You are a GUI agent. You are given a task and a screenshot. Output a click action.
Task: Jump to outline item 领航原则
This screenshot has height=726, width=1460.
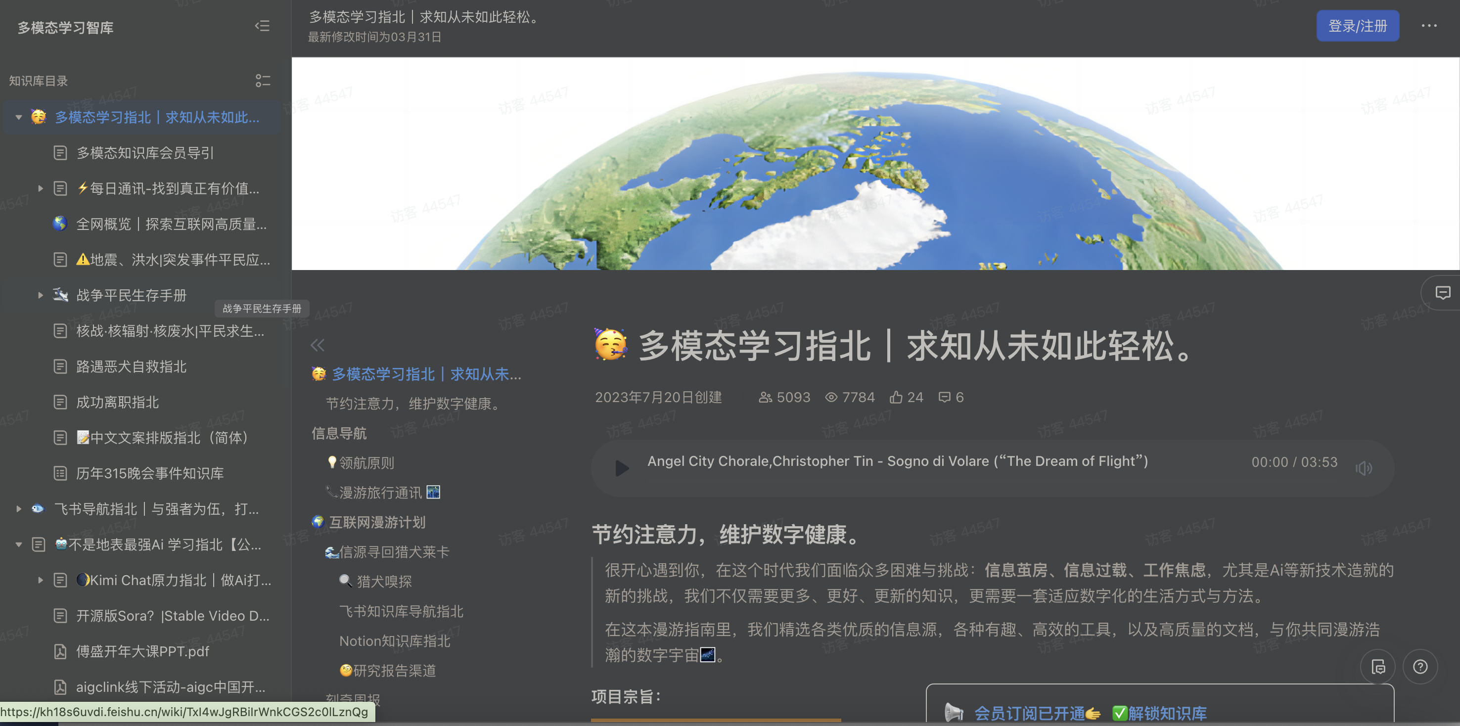click(361, 463)
